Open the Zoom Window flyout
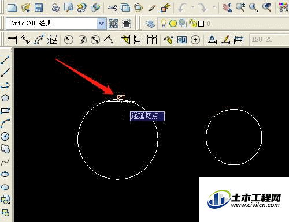Image resolution: width=289 pixels, height=222 pixels. [x=254, y=7]
